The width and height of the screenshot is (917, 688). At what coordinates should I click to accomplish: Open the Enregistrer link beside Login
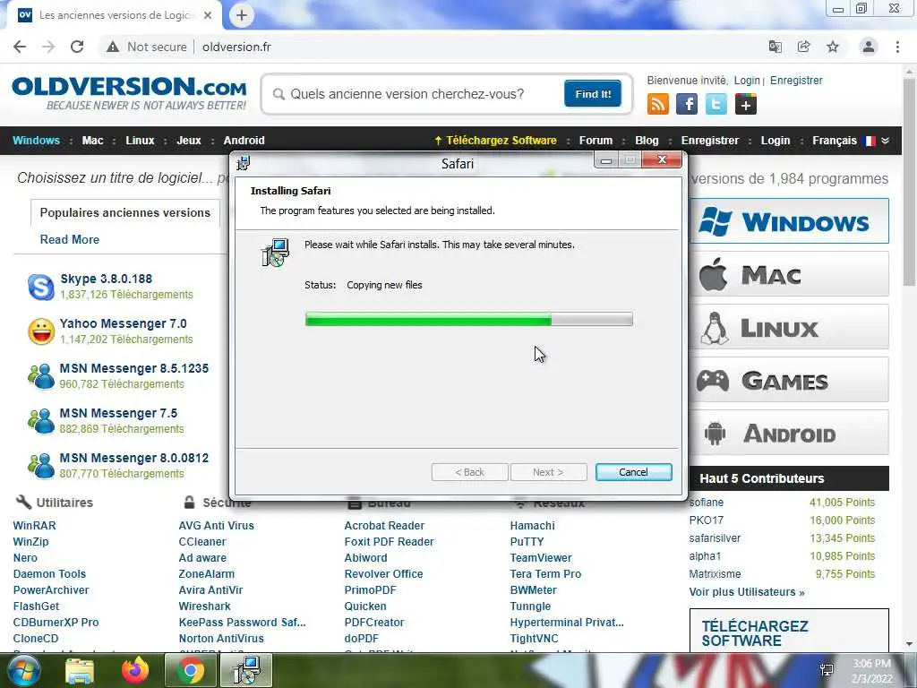pos(796,80)
